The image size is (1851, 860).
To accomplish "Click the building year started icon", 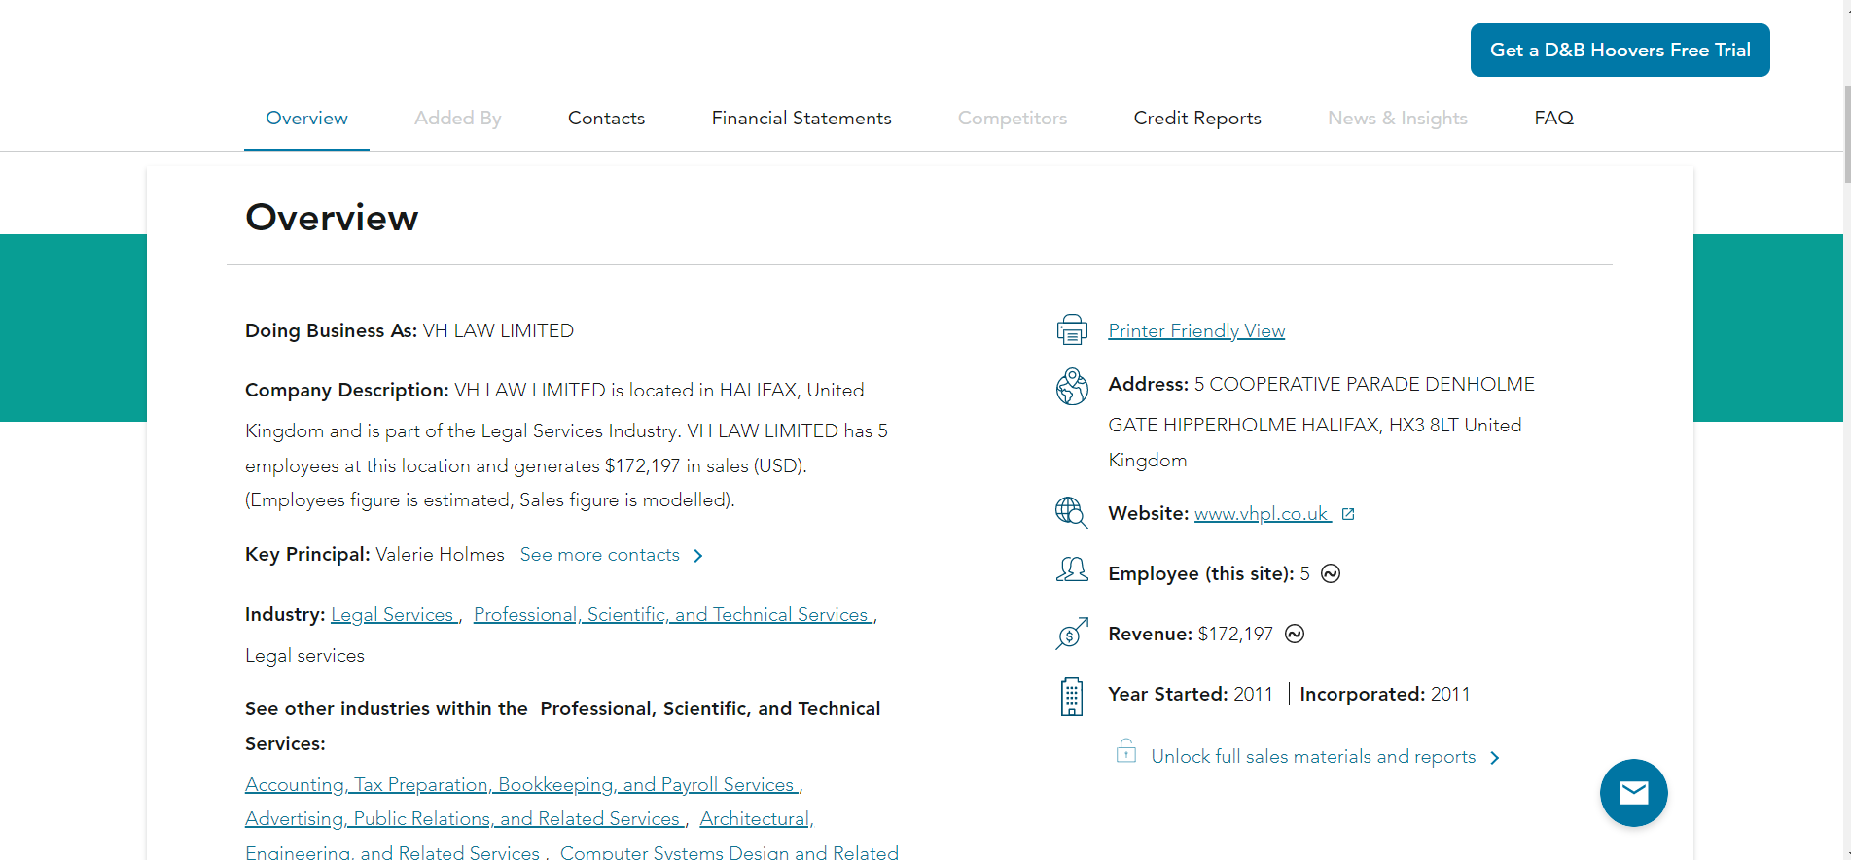I will tap(1072, 697).
